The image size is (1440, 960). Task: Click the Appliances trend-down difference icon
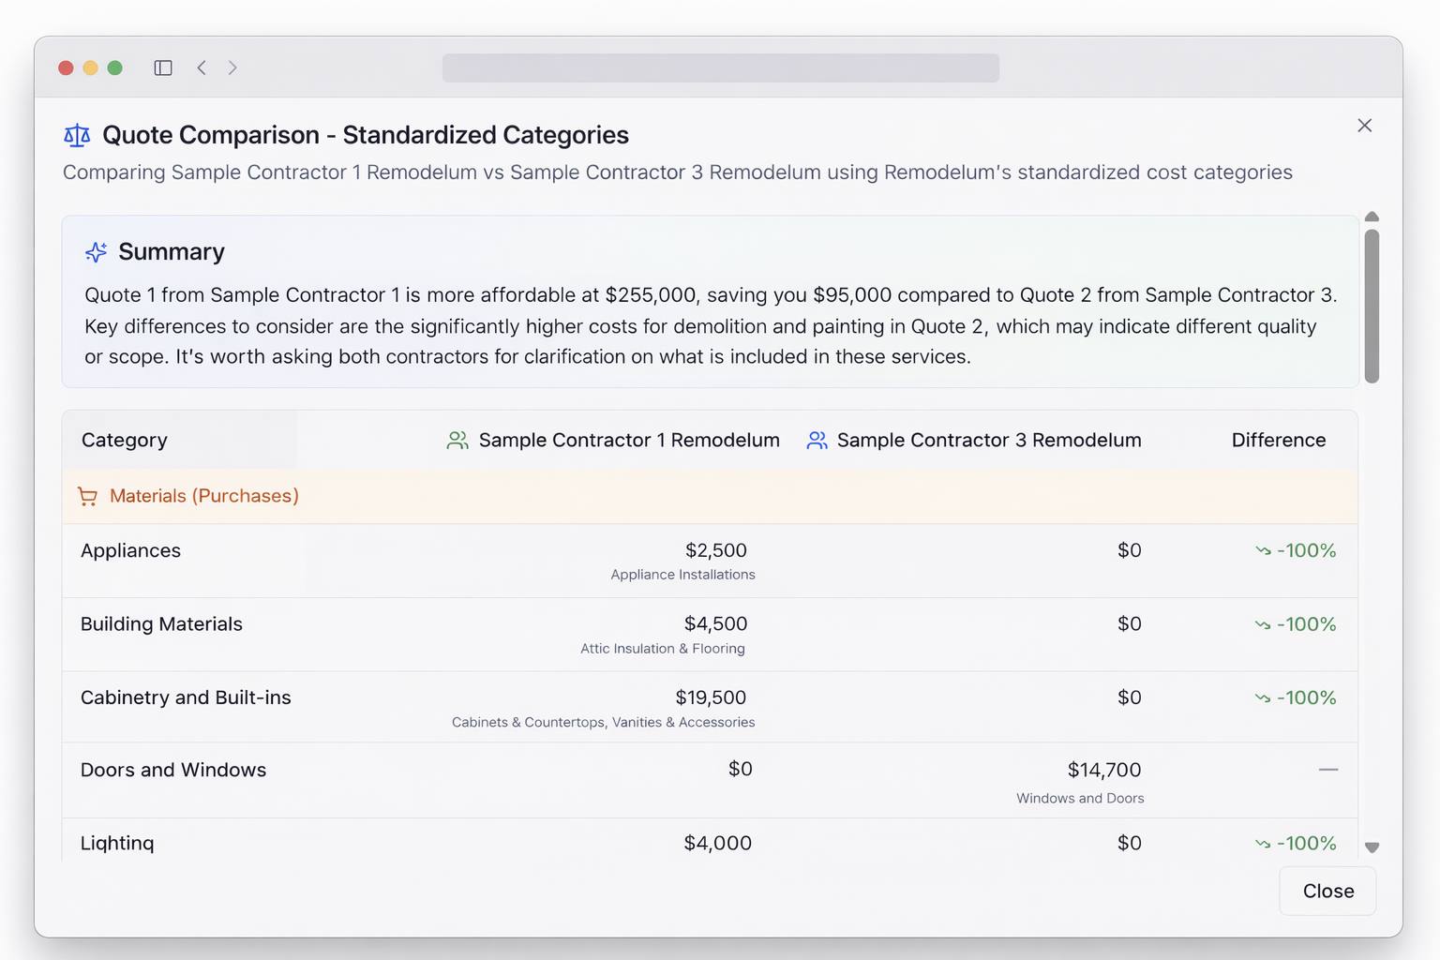(x=1263, y=551)
